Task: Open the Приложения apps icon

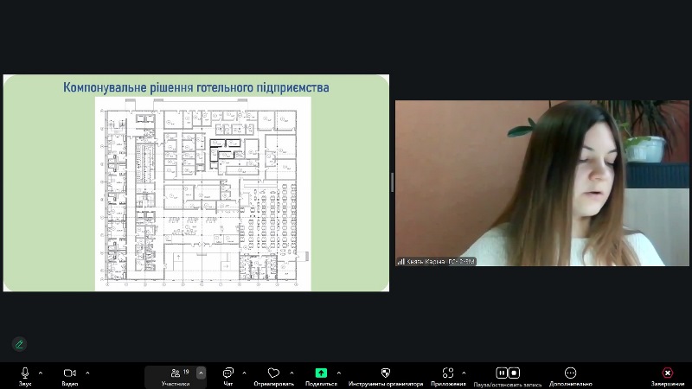Action: point(448,373)
